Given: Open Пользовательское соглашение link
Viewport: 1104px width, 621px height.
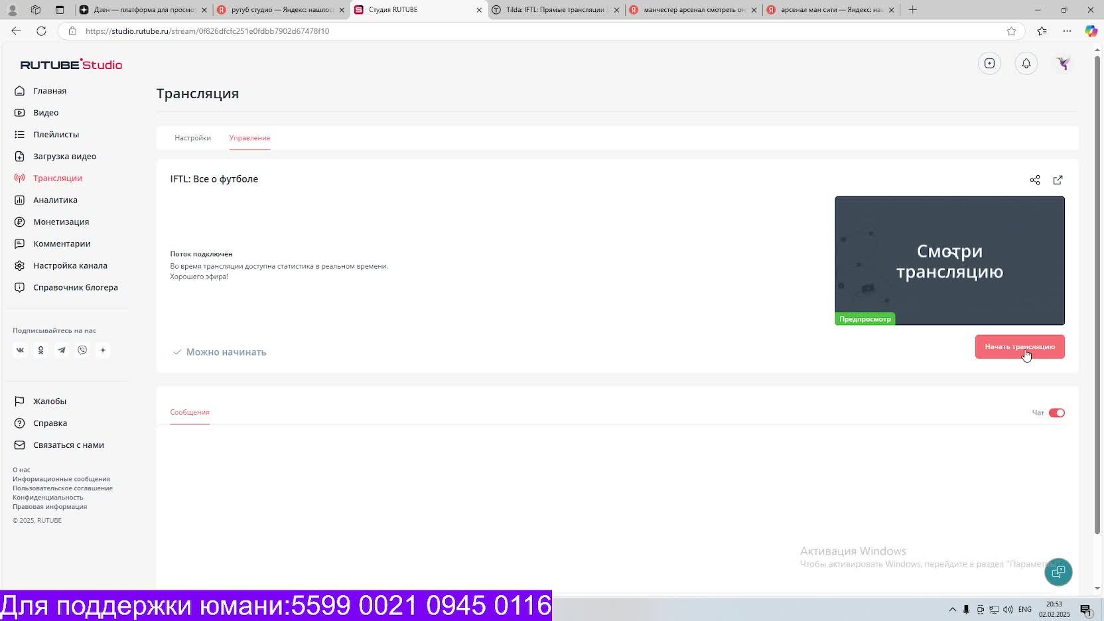Looking at the screenshot, I should tap(62, 488).
